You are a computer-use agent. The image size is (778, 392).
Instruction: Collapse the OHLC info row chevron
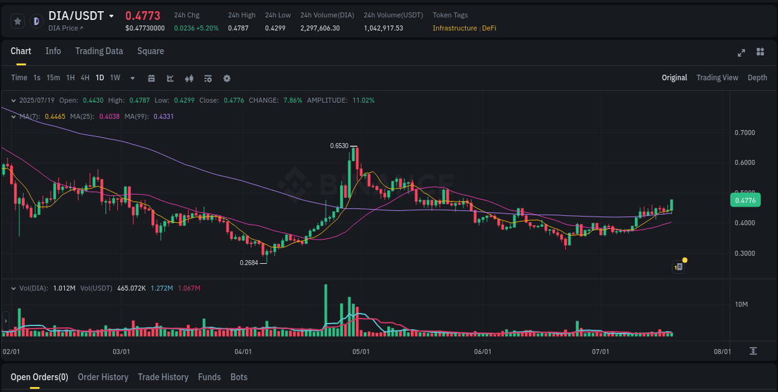pos(12,100)
